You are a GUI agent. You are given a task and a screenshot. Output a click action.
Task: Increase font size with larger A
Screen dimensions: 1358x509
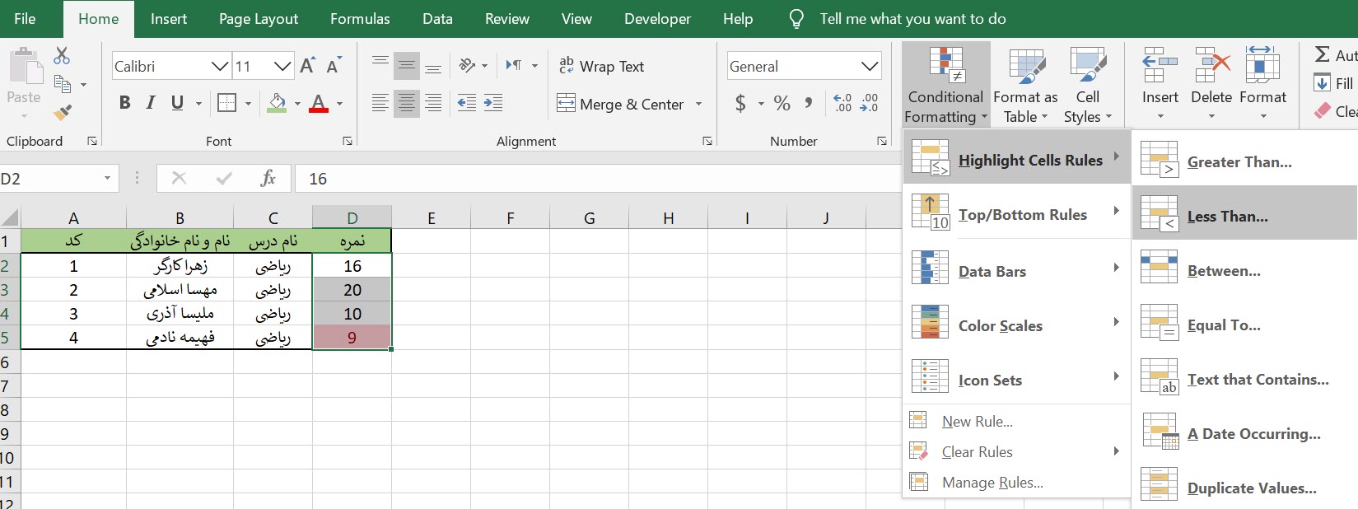click(x=307, y=66)
